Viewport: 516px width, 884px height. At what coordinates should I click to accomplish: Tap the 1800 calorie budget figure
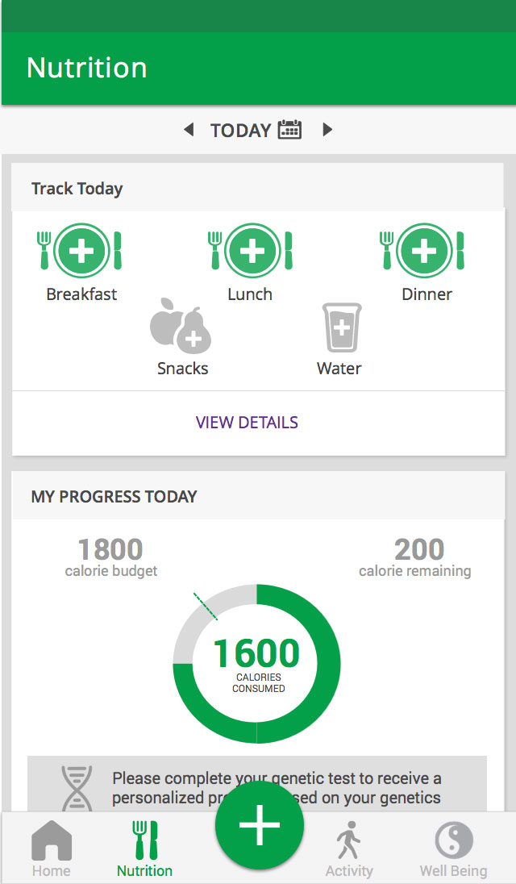110,550
